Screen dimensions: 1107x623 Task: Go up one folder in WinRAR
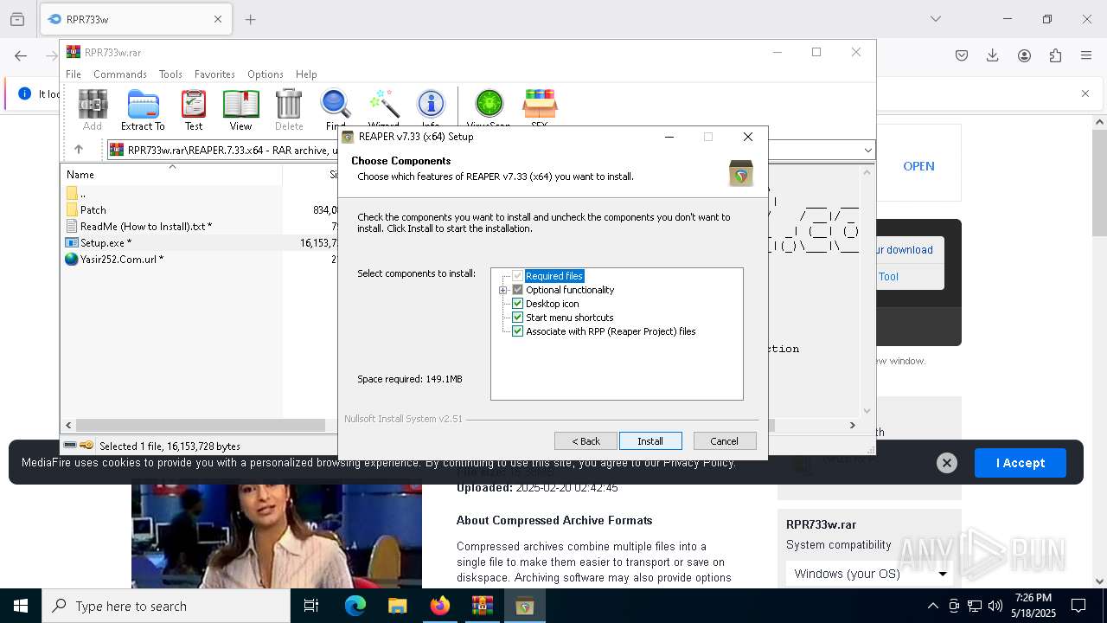click(x=79, y=150)
